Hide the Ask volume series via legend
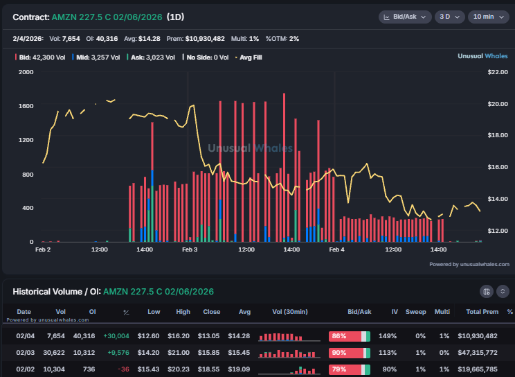Image resolution: width=515 pixels, height=377 pixels. [x=153, y=58]
